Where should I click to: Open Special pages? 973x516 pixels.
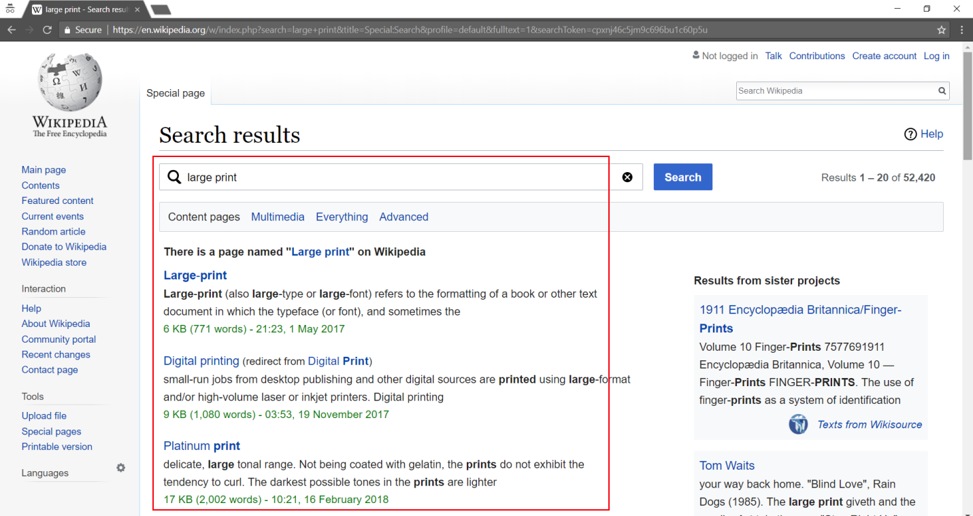51,432
